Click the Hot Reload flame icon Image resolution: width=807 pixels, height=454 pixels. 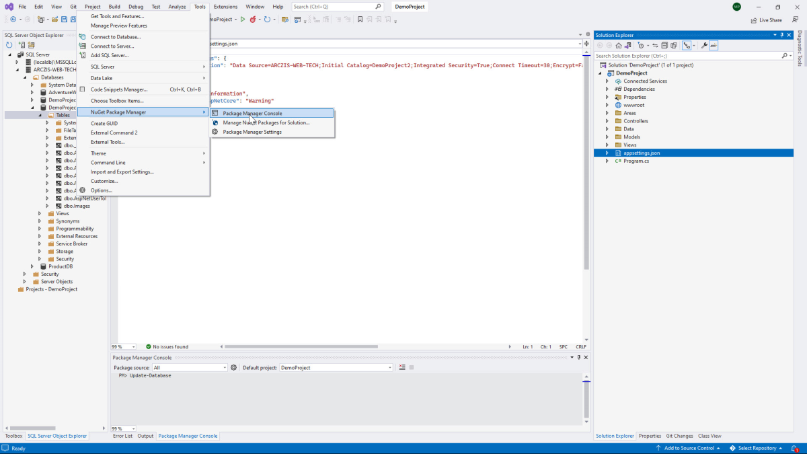pos(253,20)
